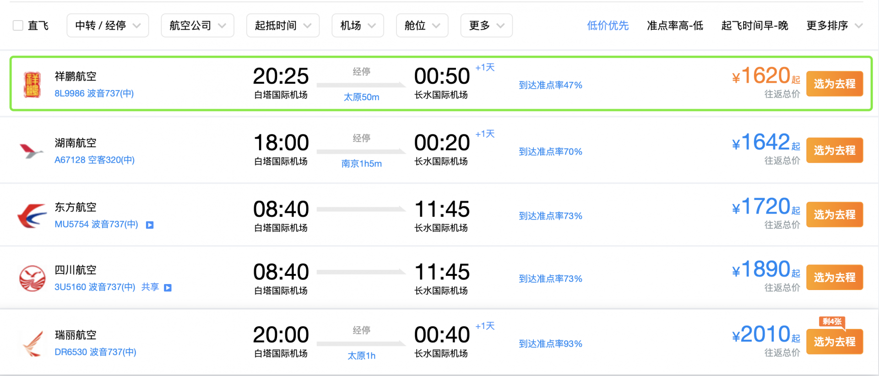Open flight details A67128 空客320(中)
879x376 pixels.
pos(94,160)
